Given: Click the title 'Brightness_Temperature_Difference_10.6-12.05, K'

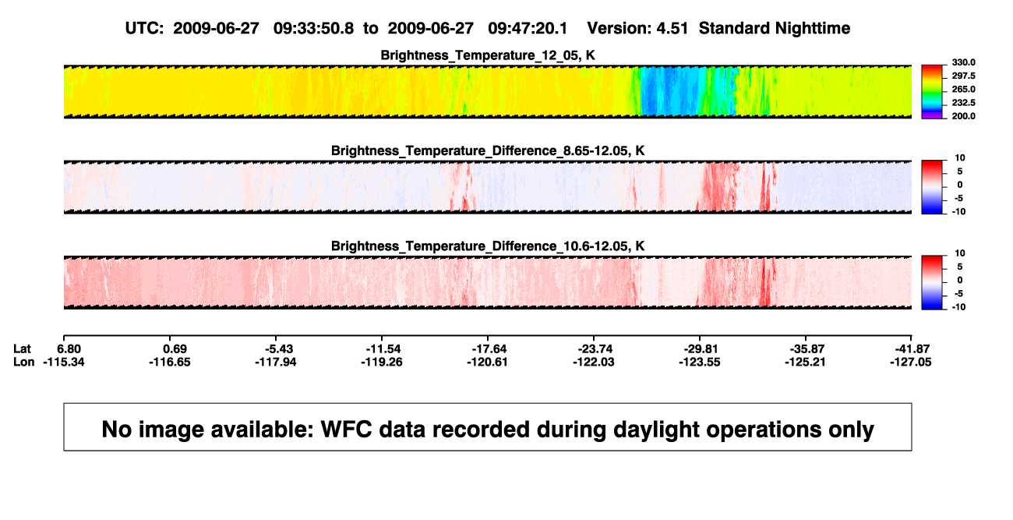Looking at the screenshot, I should (488, 246).
